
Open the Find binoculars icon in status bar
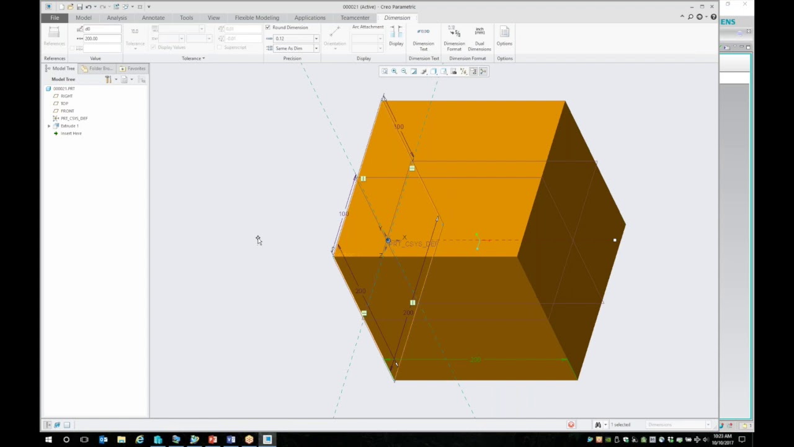coord(598,425)
